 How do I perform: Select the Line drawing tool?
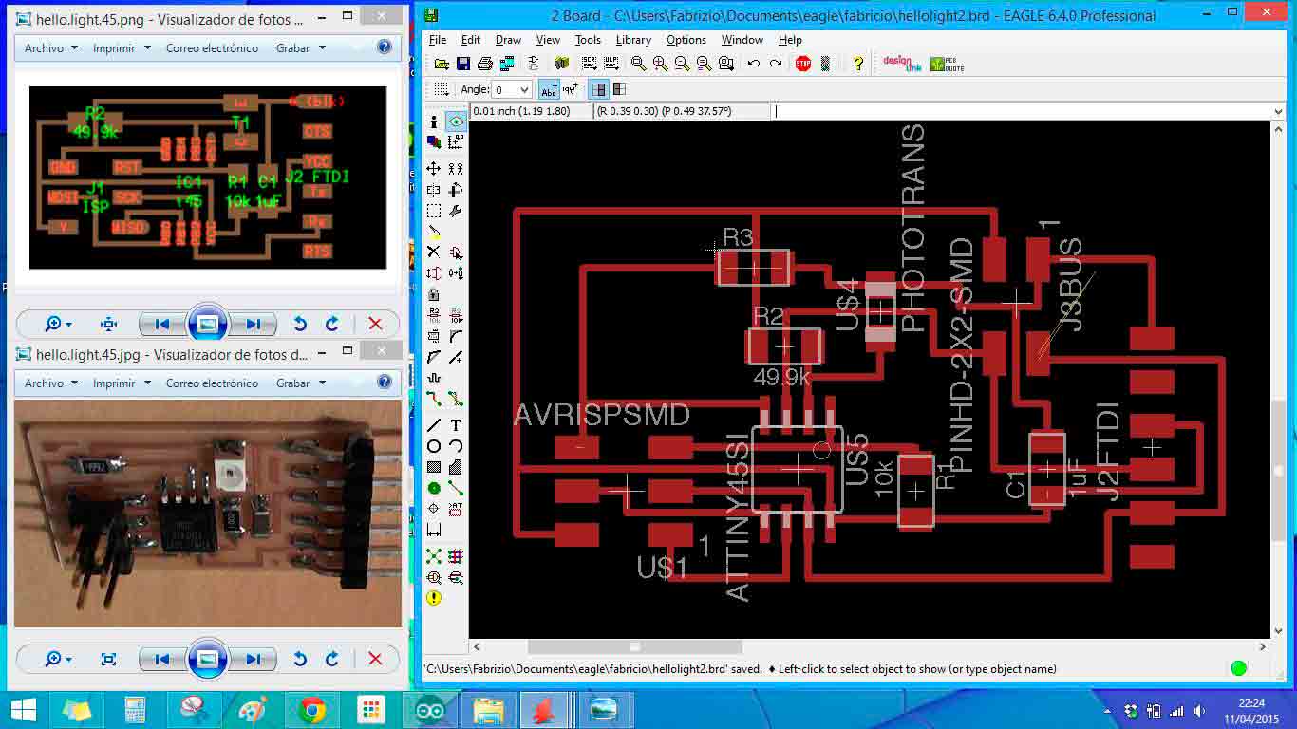click(x=434, y=424)
